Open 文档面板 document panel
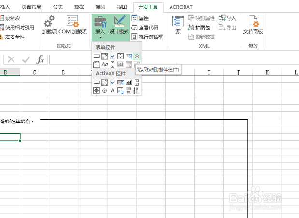Screen dimensions: 299x218 253,25
